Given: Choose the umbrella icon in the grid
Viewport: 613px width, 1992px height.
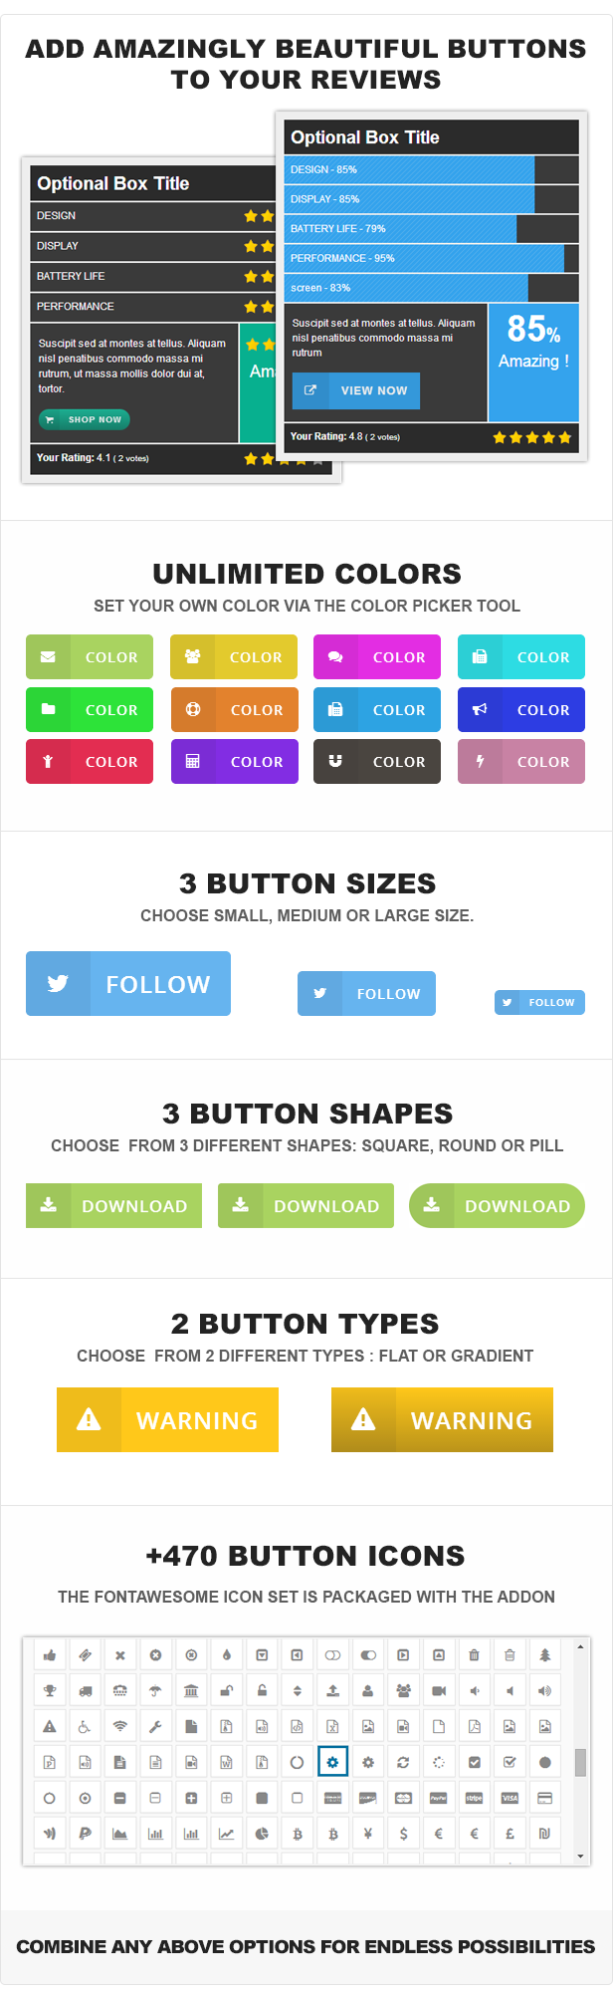Looking at the screenshot, I should 155,1690.
